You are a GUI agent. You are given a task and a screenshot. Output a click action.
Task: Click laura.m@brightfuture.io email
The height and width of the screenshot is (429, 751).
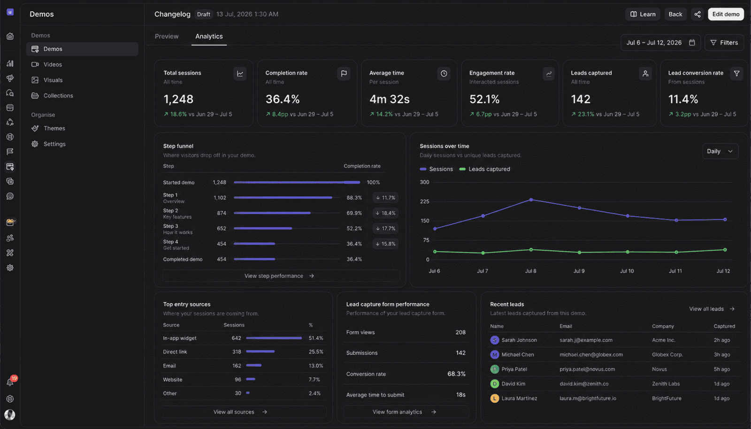588,398
